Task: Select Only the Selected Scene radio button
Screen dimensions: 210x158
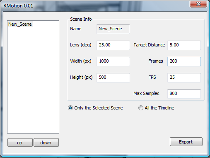Action: point(70,108)
